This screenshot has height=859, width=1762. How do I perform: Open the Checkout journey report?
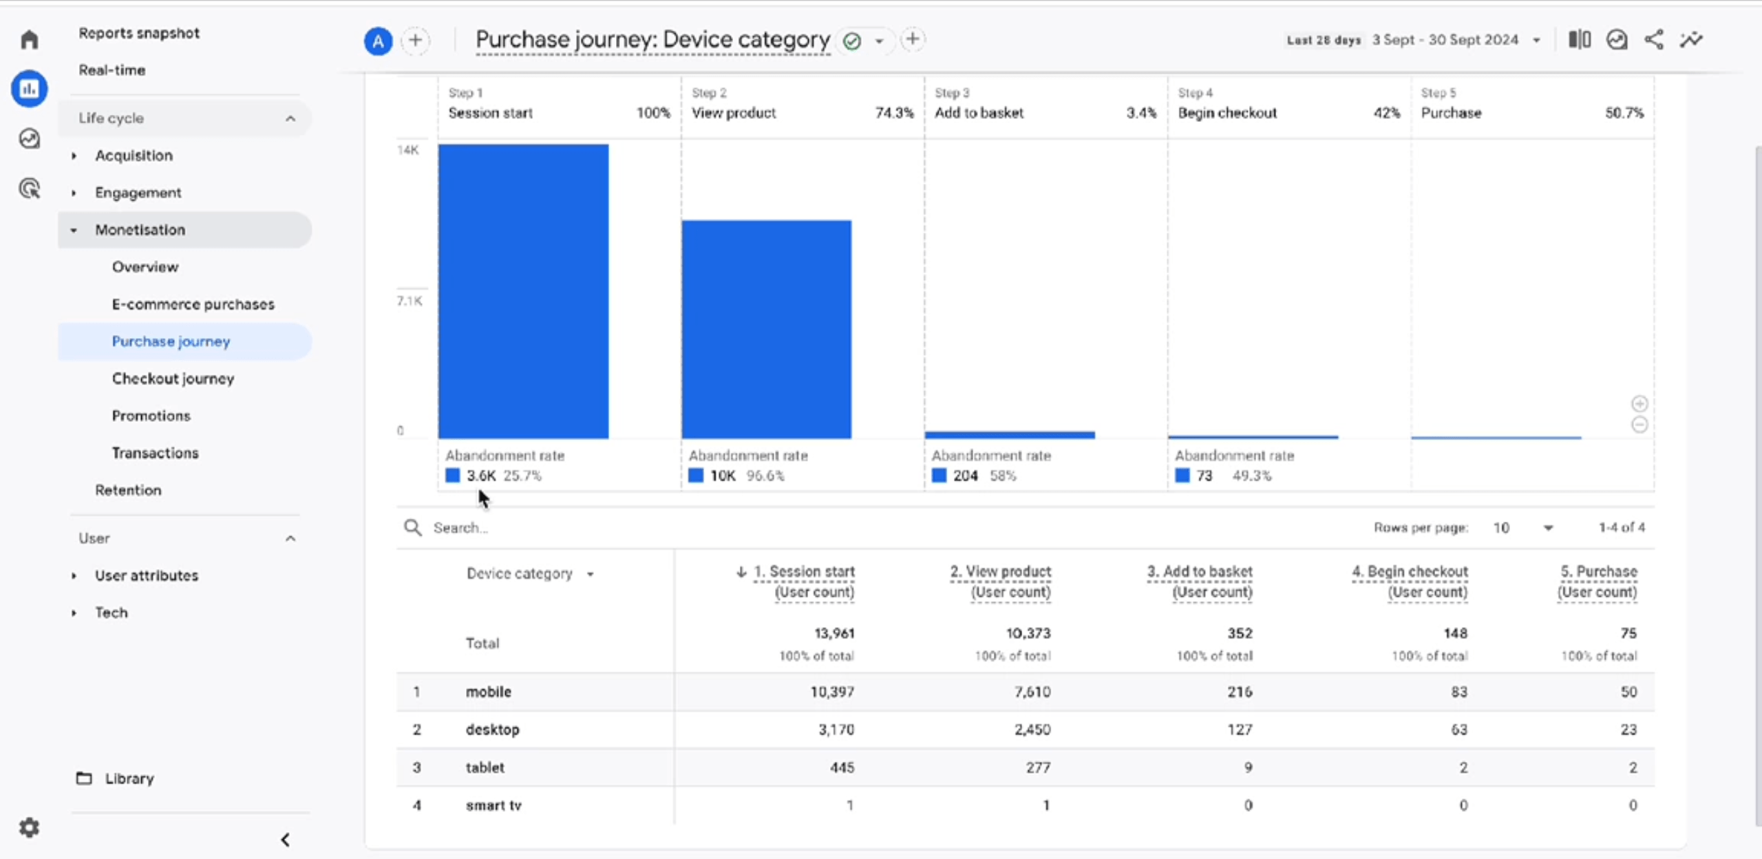(173, 378)
